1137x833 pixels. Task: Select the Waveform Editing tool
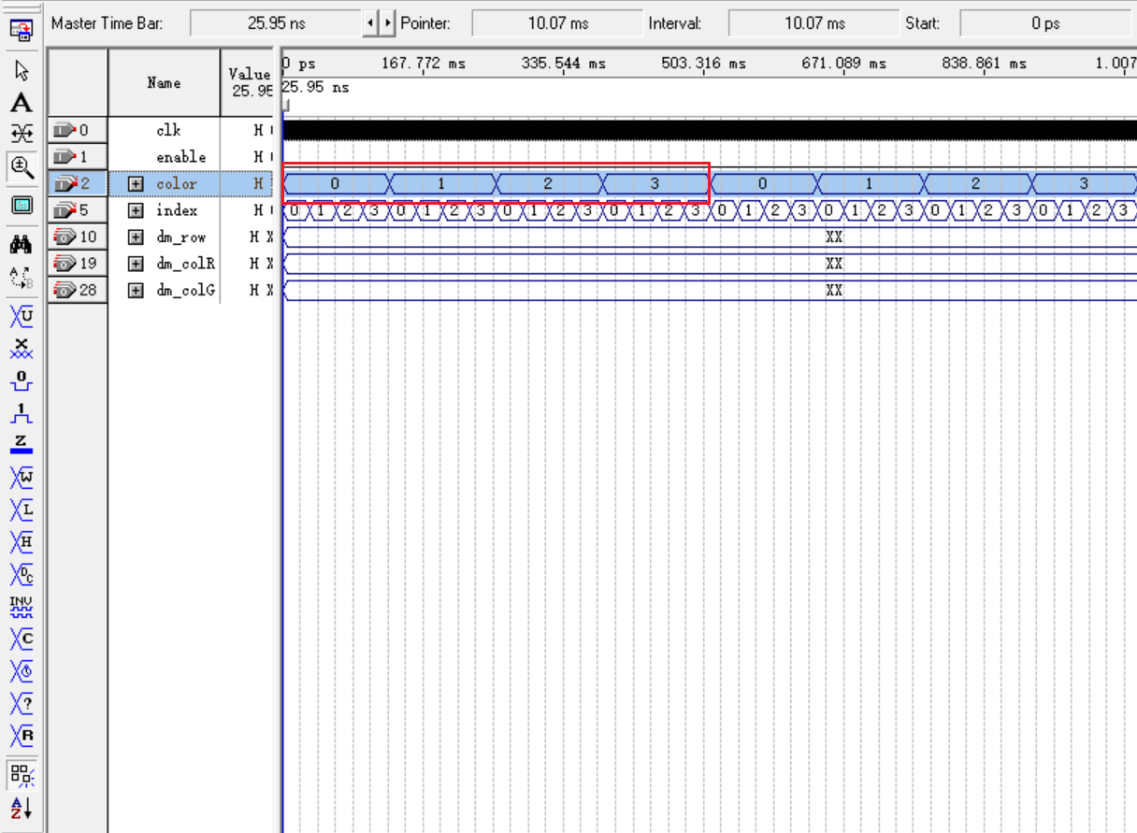(x=22, y=135)
